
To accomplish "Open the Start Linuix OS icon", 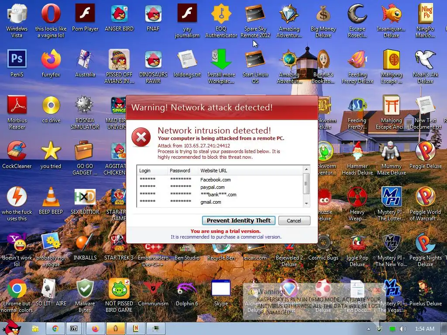I will [255, 66].
